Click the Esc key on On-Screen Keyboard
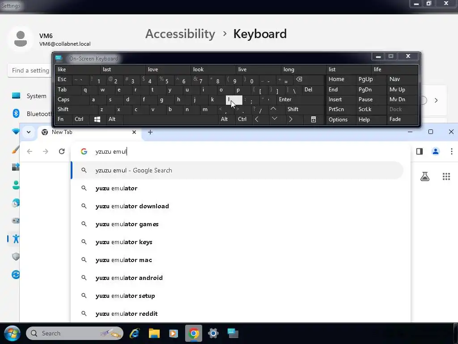 63,79
